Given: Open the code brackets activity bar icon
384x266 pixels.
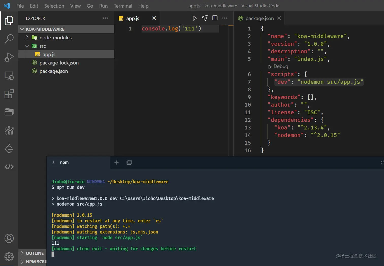Looking at the screenshot, I should click(x=9, y=167).
